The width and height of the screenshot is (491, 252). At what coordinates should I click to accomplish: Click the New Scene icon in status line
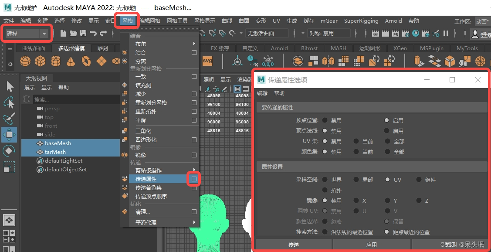pos(63,33)
